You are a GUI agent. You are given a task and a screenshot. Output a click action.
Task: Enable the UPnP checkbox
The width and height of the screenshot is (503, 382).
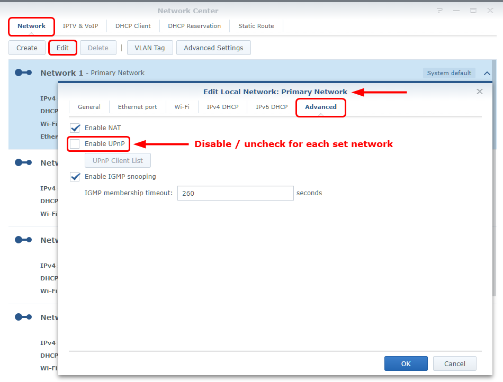pyautogui.click(x=75, y=144)
